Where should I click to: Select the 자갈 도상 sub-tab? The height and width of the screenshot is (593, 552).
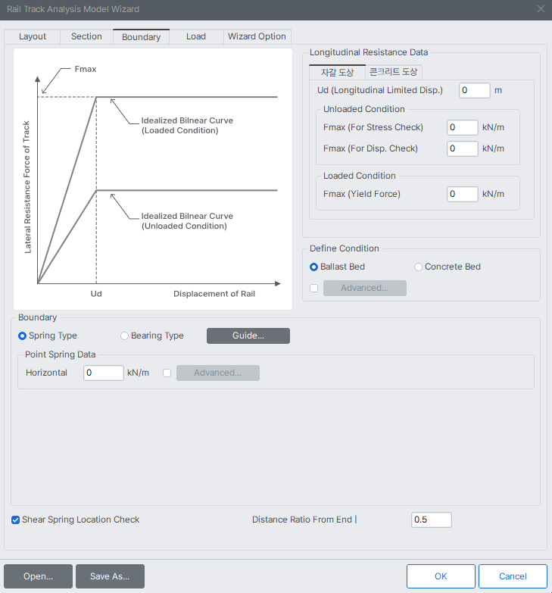(337, 72)
